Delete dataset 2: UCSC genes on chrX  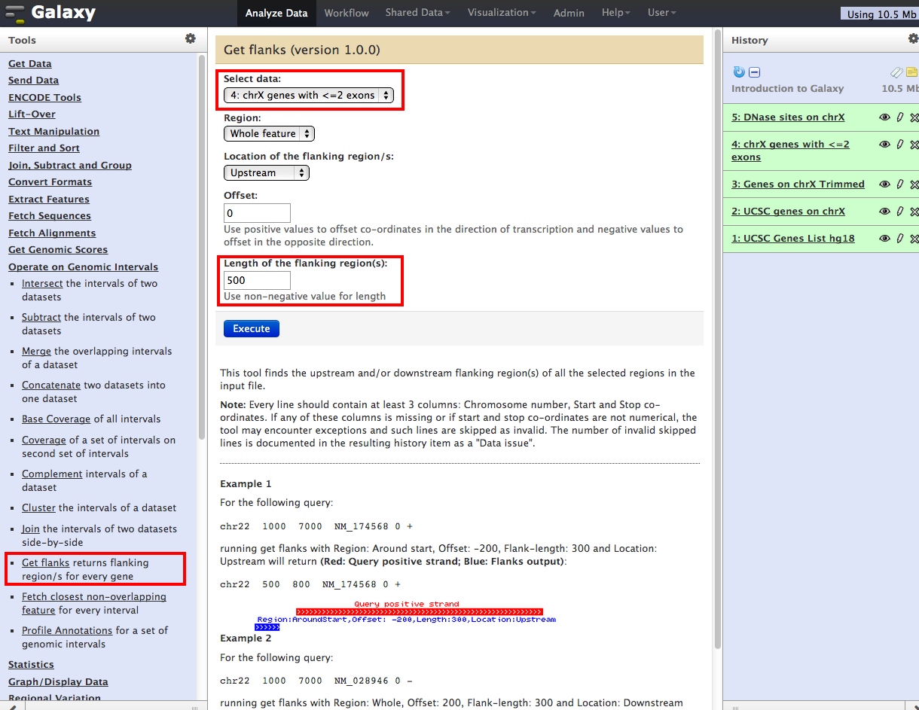[914, 212]
